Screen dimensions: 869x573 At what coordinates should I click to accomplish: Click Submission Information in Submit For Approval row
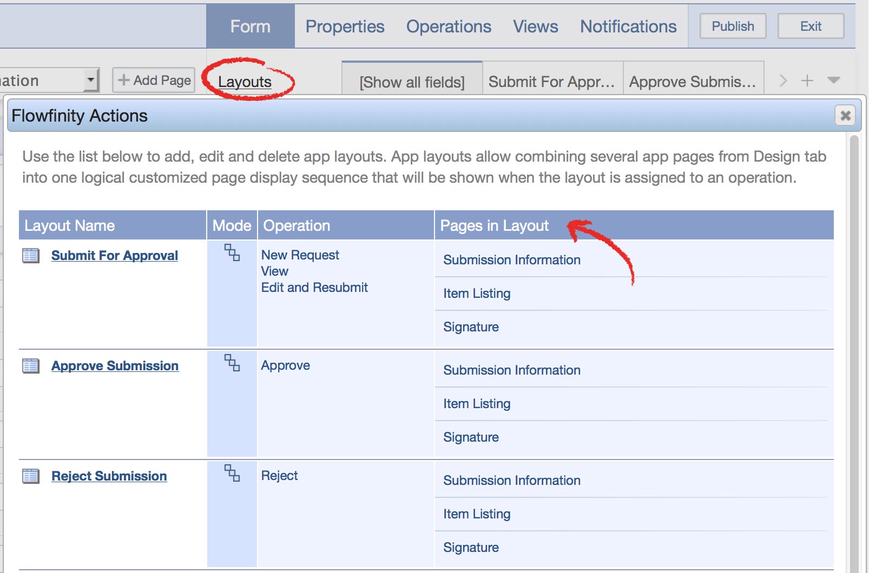coord(512,260)
